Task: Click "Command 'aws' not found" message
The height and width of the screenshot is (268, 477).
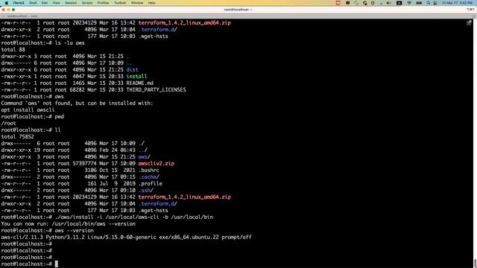Action: (x=77, y=103)
